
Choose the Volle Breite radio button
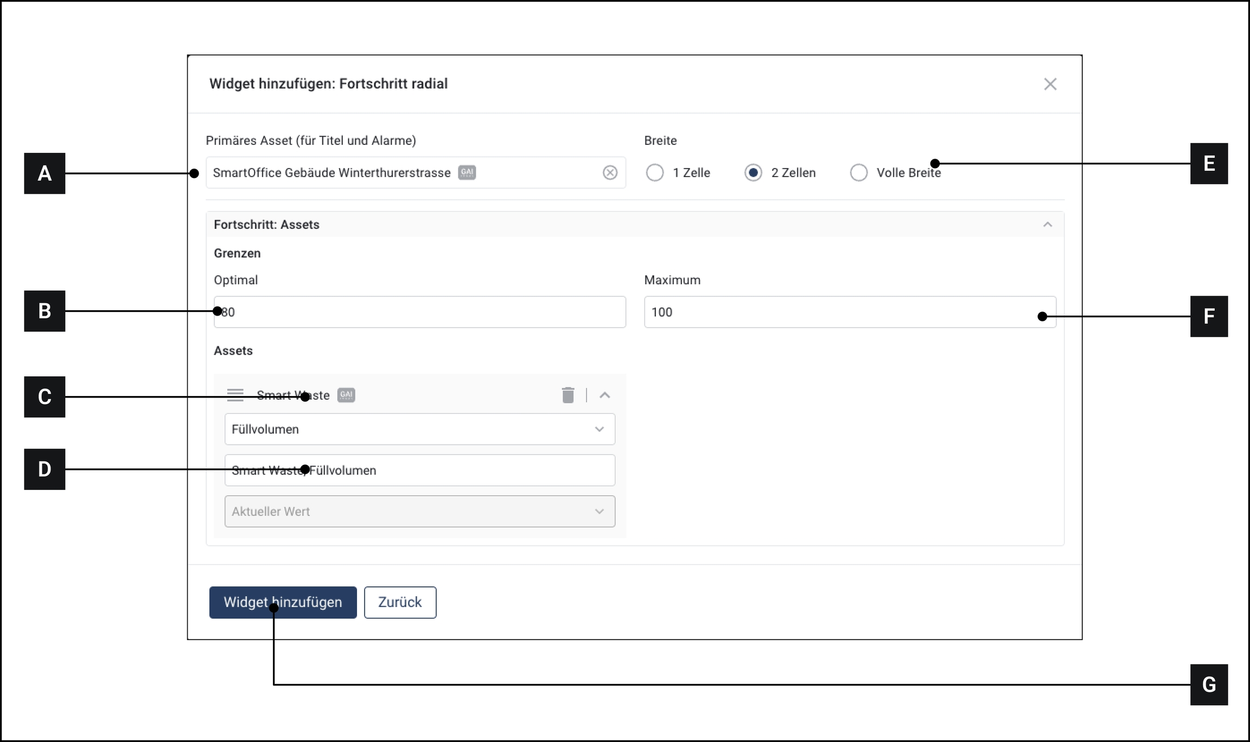858,172
